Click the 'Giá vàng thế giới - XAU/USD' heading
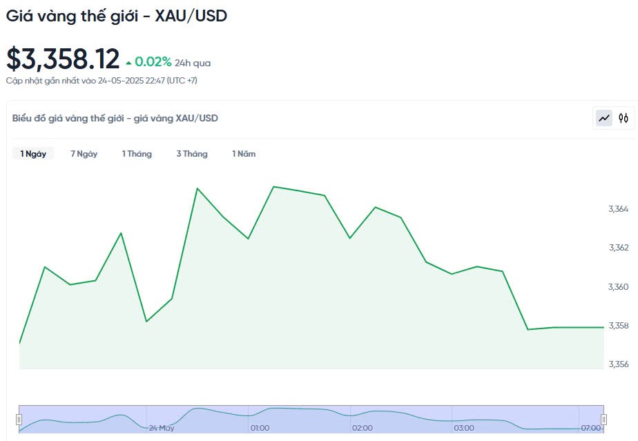 click(x=117, y=15)
